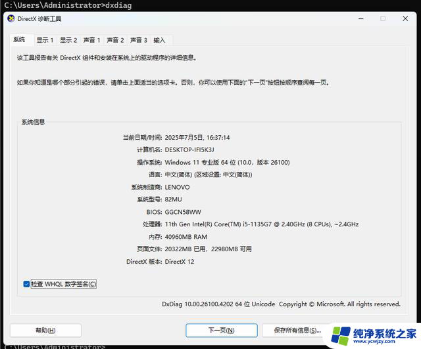Click the disabled maximize window button

(x=383, y=19)
